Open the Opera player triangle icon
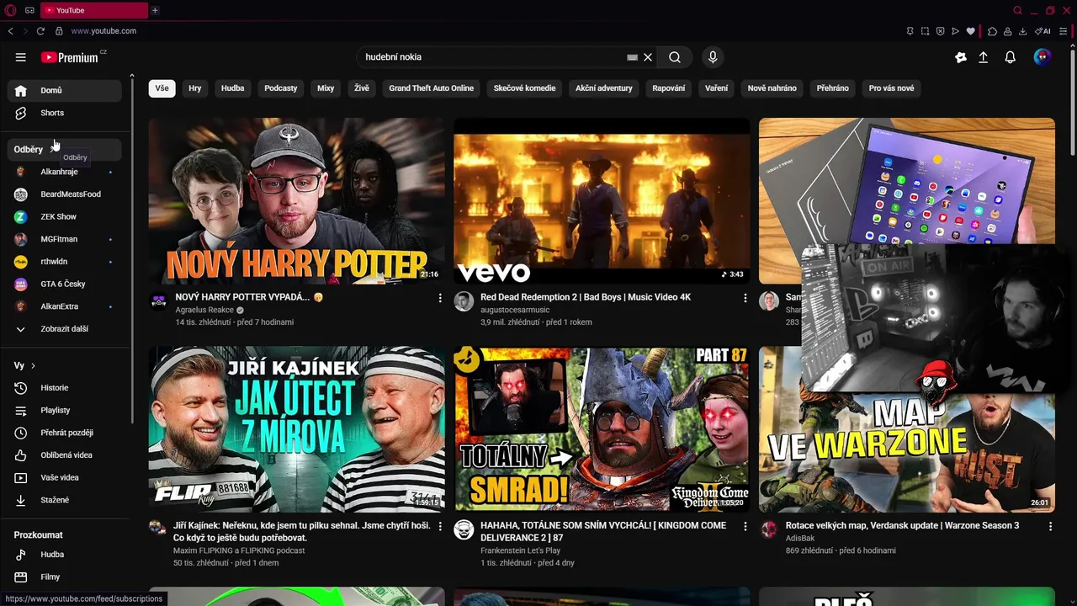This screenshot has height=606, width=1077. coord(955,31)
